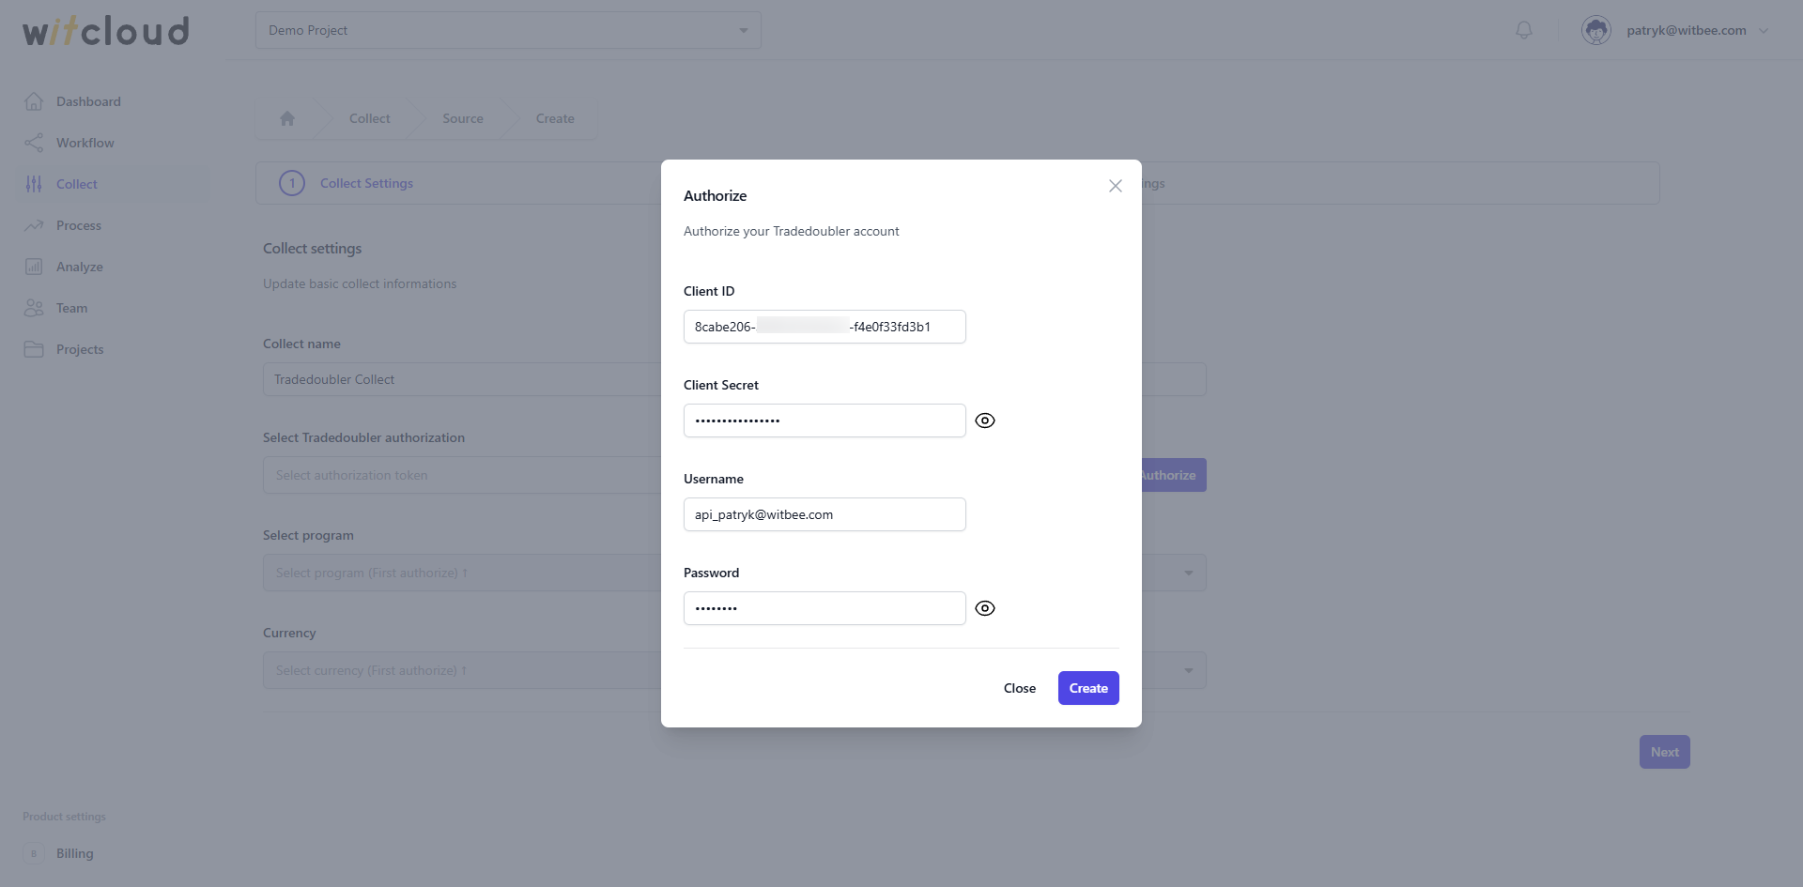
Task: Click the Analyze chart icon
Action: [34, 267]
